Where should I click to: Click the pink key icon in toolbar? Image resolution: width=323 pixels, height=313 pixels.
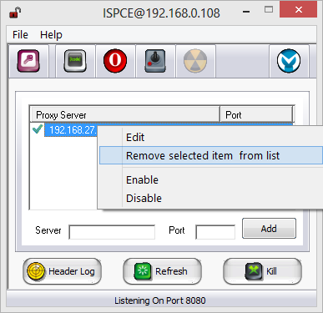(x=28, y=61)
